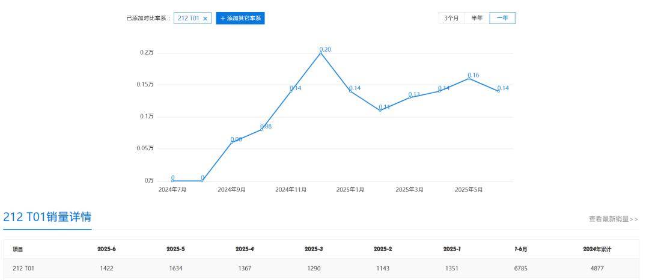649x280 pixels.
Task: Switch chart range to half year
Action: pyautogui.click(x=477, y=19)
